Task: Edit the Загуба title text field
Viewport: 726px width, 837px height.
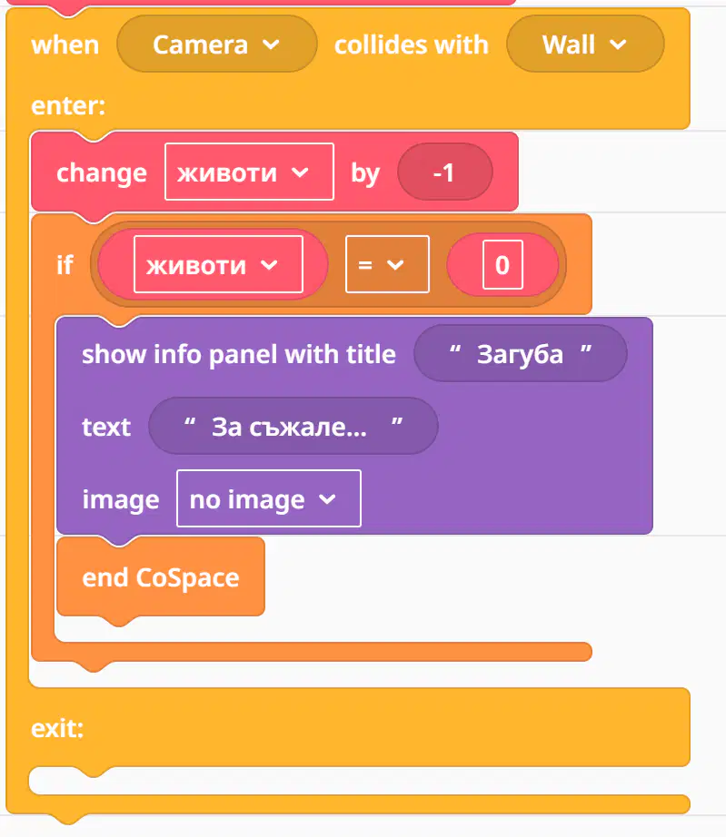Action: [521, 353]
